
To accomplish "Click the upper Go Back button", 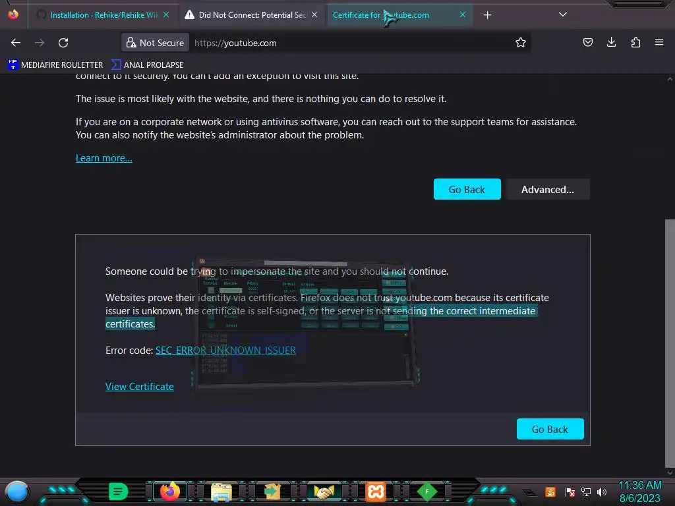I will point(467,189).
